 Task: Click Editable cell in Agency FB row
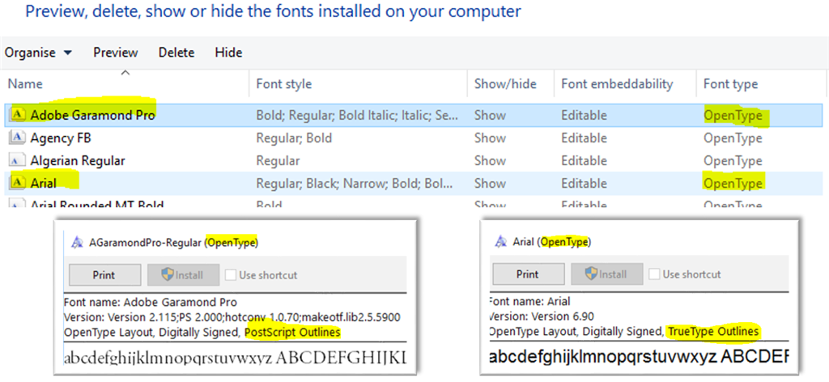(584, 138)
